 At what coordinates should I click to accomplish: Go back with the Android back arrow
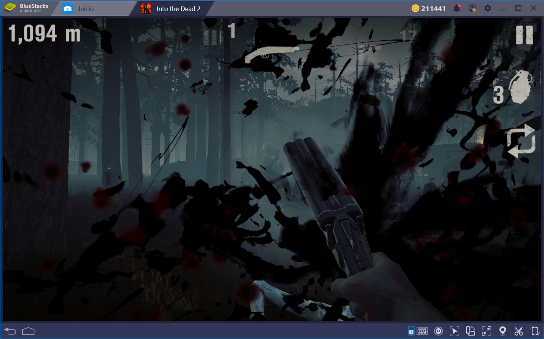tap(10, 331)
